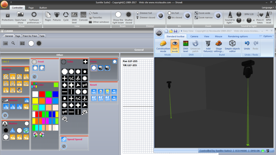This screenshot has height=155, width=276.
Task: Open Simple objects editor
Action: 232,46
